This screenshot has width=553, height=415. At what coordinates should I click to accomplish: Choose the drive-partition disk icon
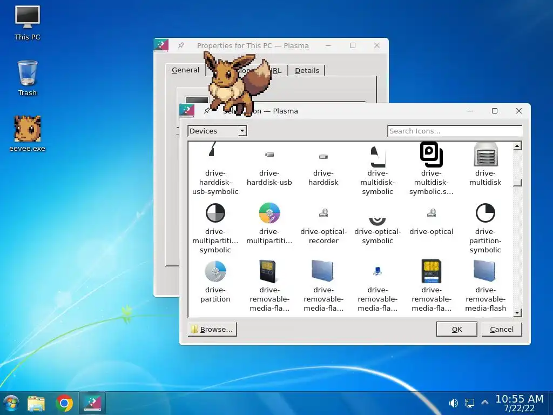[215, 281]
